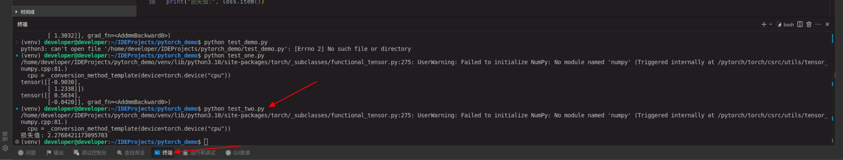Image resolution: width=843 pixels, height=160 pixels.
Task: Expand the 时间线 timeline section
Action: 25,12
